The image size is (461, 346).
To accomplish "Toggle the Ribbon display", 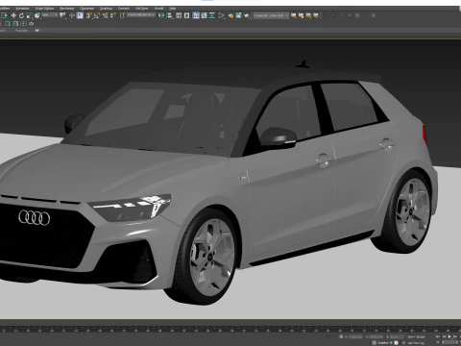I will tap(196, 15).
